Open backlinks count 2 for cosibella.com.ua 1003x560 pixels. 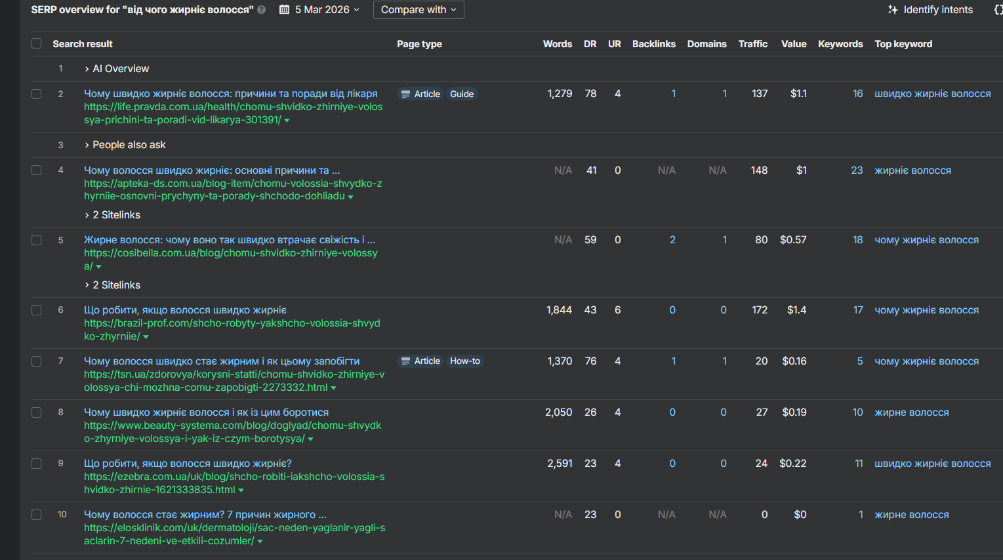coord(672,240)
